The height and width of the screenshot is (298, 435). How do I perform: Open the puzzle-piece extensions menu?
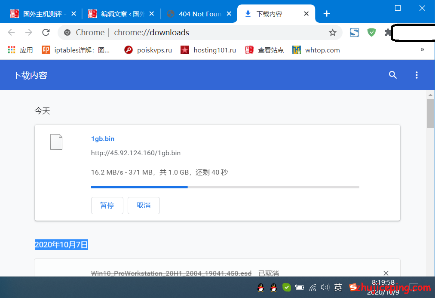[x=388, y=33]
